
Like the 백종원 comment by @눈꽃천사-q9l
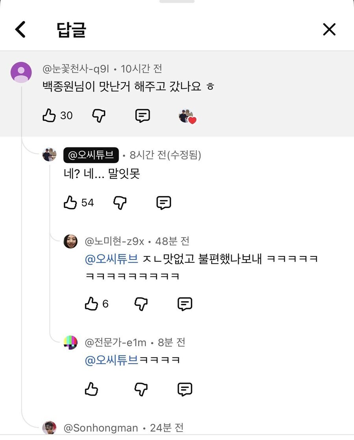(48, 116)
